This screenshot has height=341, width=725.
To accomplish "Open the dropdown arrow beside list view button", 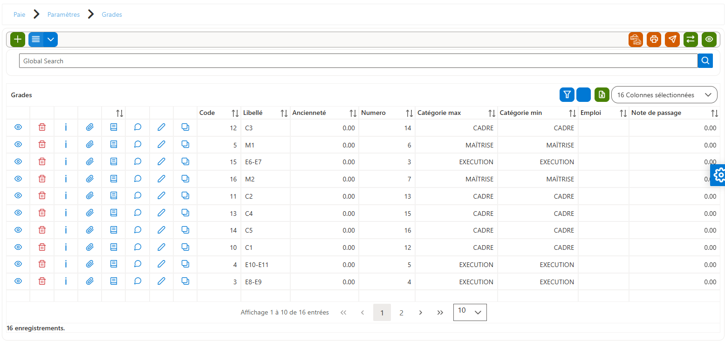I will pyautogui.click(x=51, y=40).
